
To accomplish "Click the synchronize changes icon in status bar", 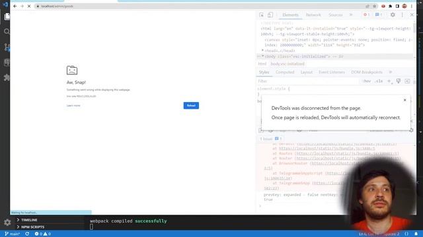I will (27, 234).
